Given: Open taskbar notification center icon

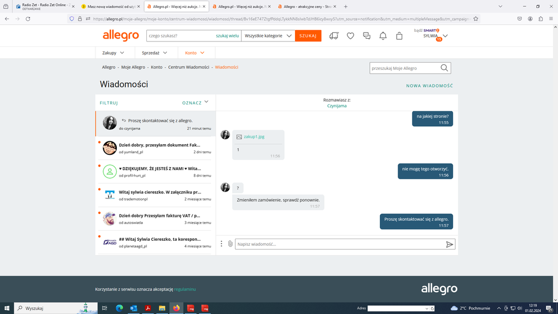Looking at the screenshot, I should click(x=550, y=308).
